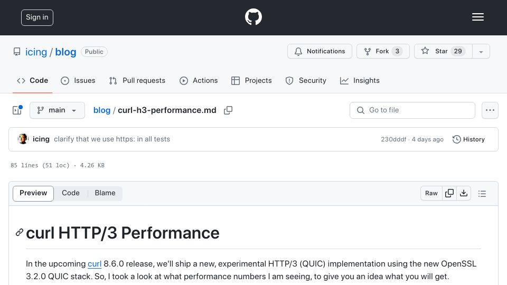Select the Preview view toggle
The width and height of the screenshot is (507, 285).
pos(33,193)
